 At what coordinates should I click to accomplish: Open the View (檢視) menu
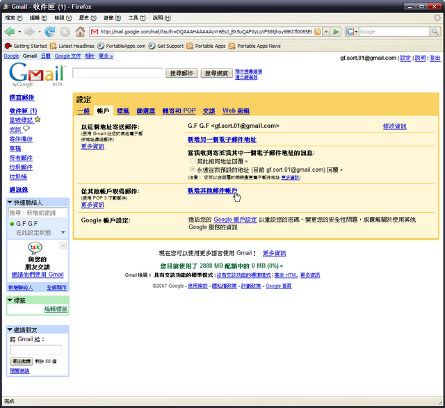tap(63, 18)
